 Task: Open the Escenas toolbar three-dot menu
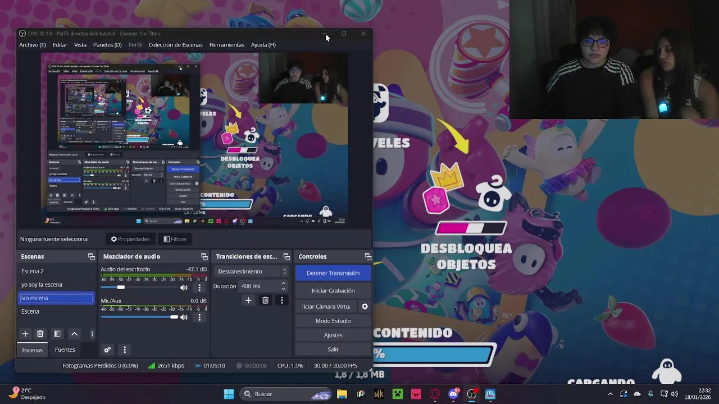pos(92,334)
